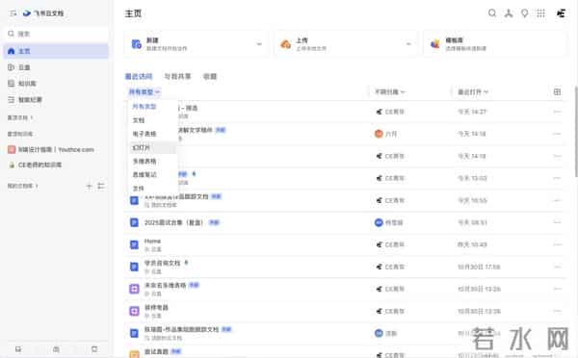The width and height of the screenshot is (578, 358).
Task: Open more options for the Home row
Action: [x=558, y=244]
